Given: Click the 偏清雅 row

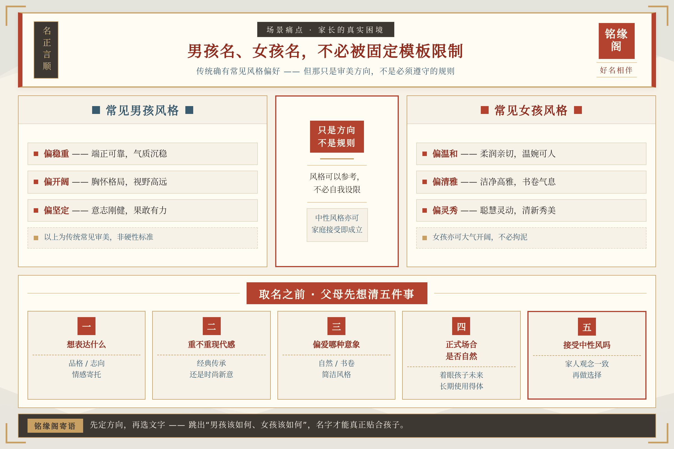Looking at the screenshot, I should point(531,182).
